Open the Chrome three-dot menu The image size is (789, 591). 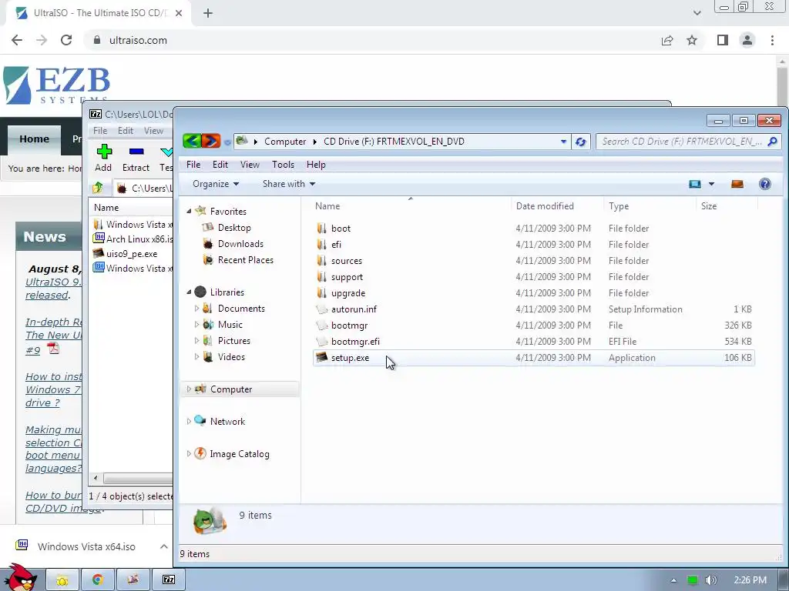(772, 40)
